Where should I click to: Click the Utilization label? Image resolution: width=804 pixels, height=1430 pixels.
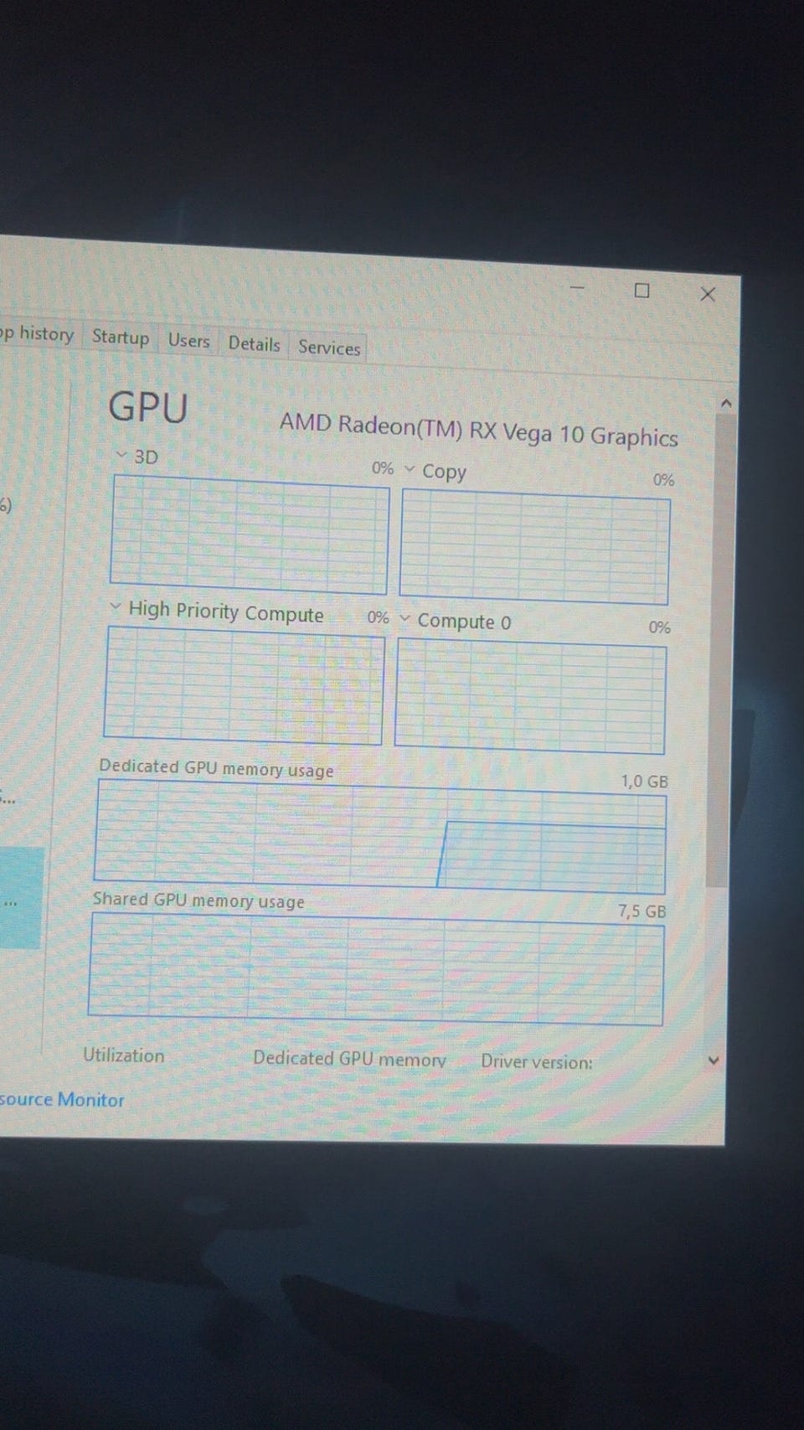(124, 1056)
